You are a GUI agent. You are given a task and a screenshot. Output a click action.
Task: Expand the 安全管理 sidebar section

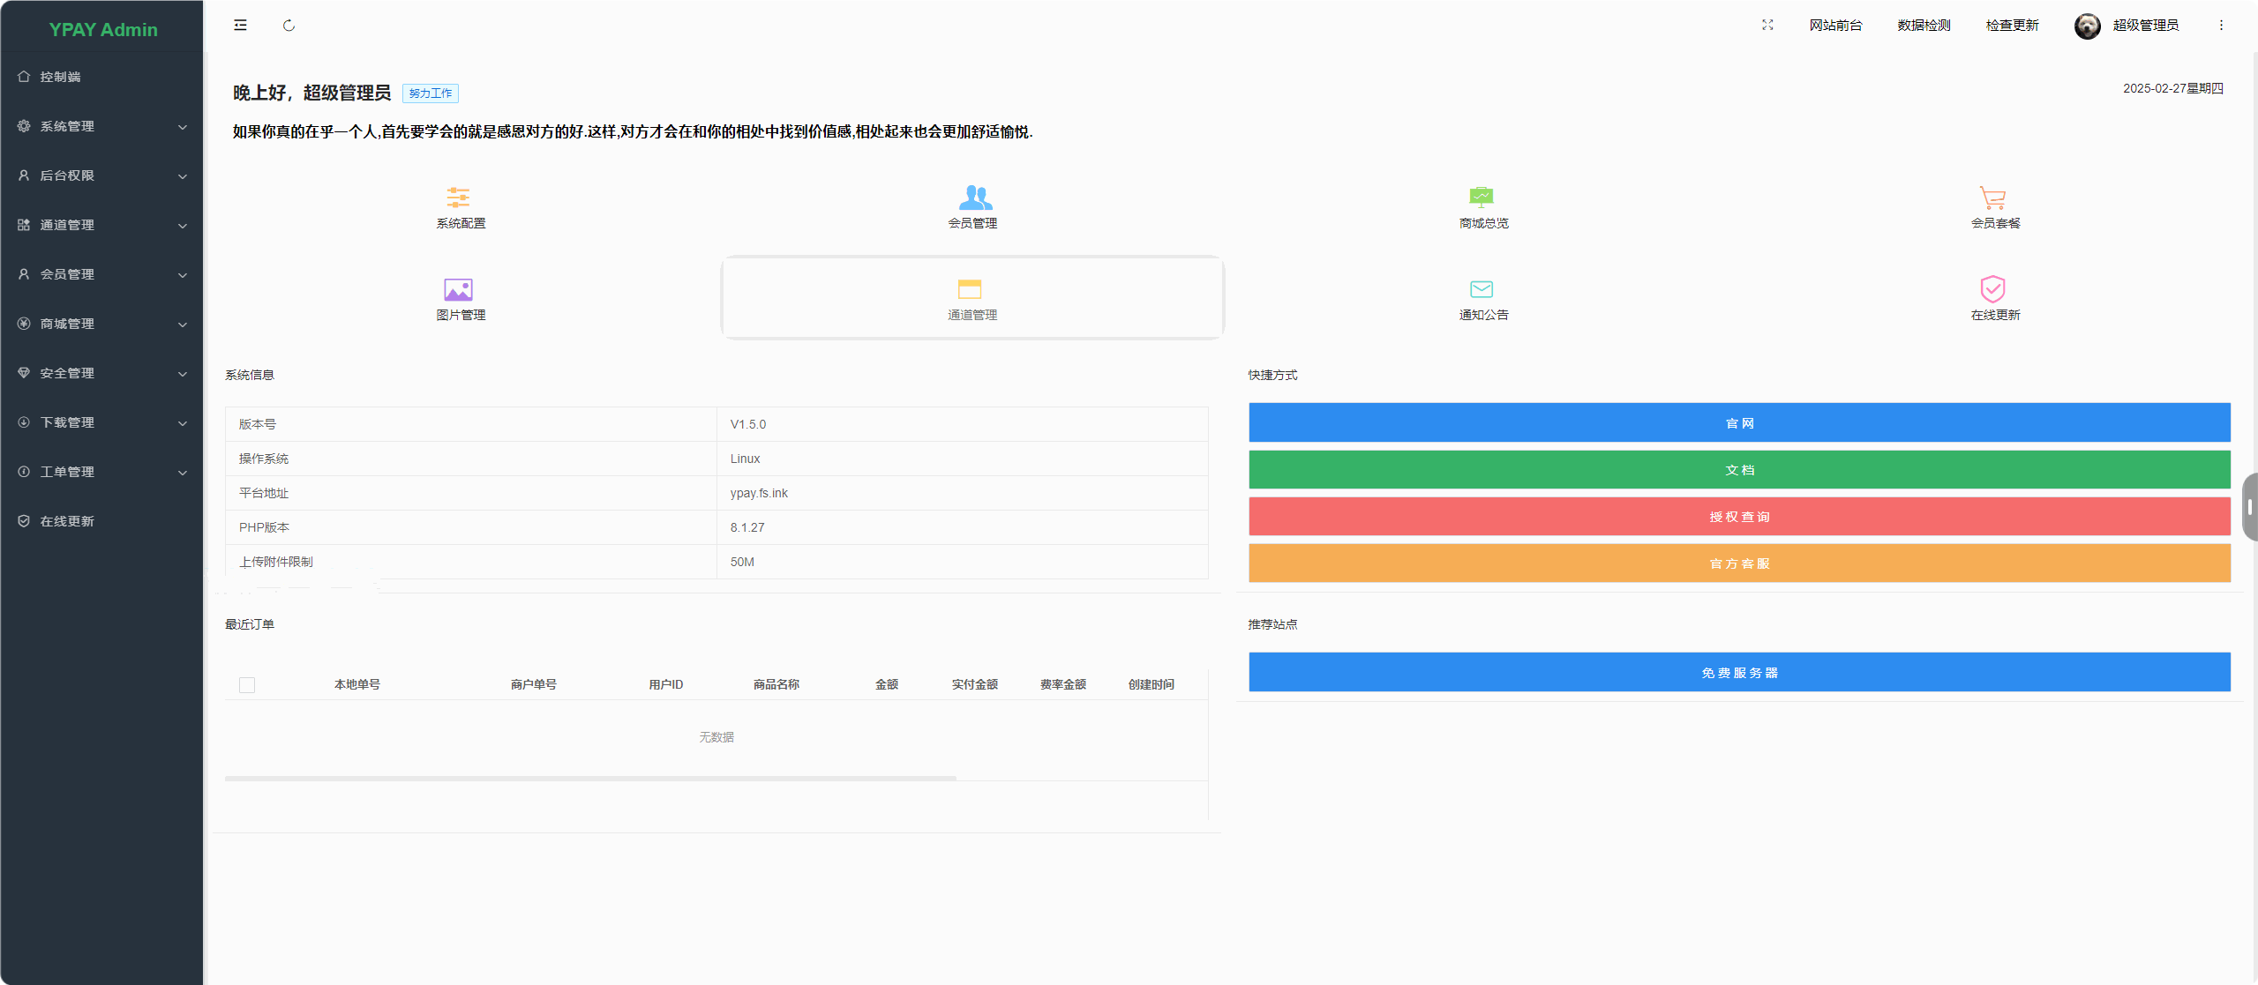(183, 373)
